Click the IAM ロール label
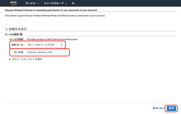 coord(17,45)
